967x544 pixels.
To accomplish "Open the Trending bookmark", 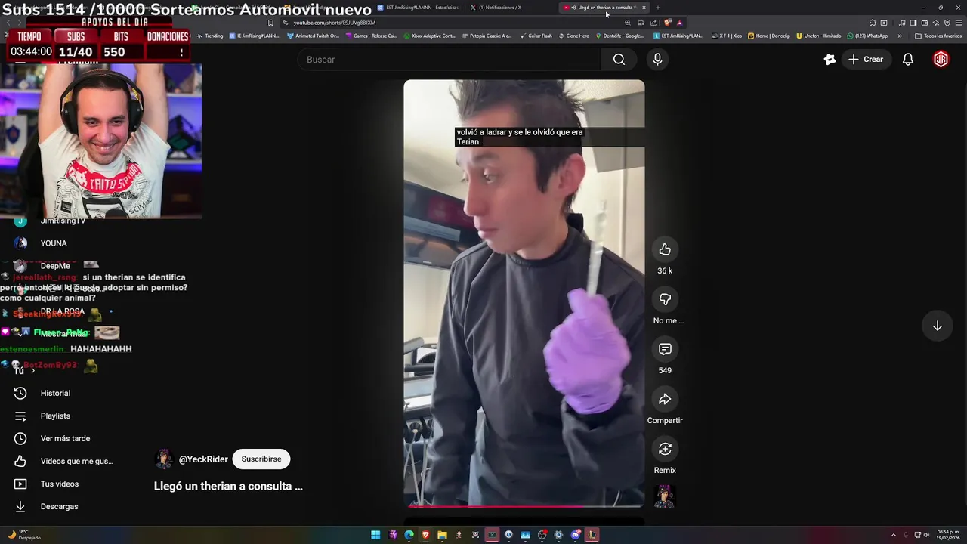I will coord(211,36).
